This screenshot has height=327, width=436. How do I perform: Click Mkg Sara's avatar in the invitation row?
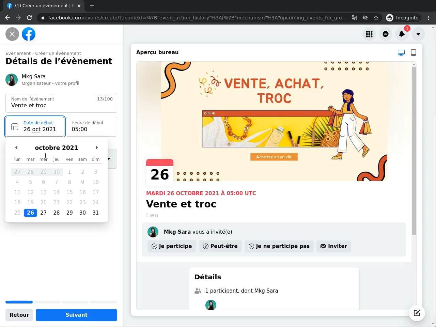(x=153, y=232)
